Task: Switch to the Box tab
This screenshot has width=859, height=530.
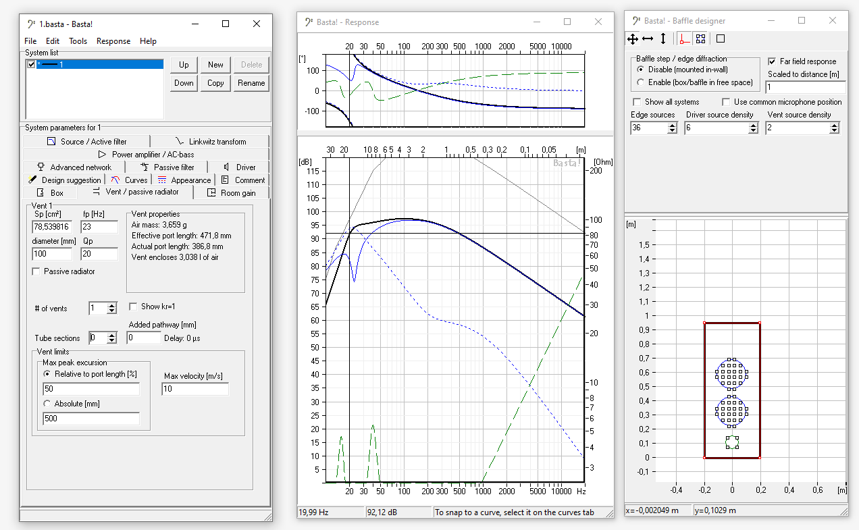Action: 51,192
